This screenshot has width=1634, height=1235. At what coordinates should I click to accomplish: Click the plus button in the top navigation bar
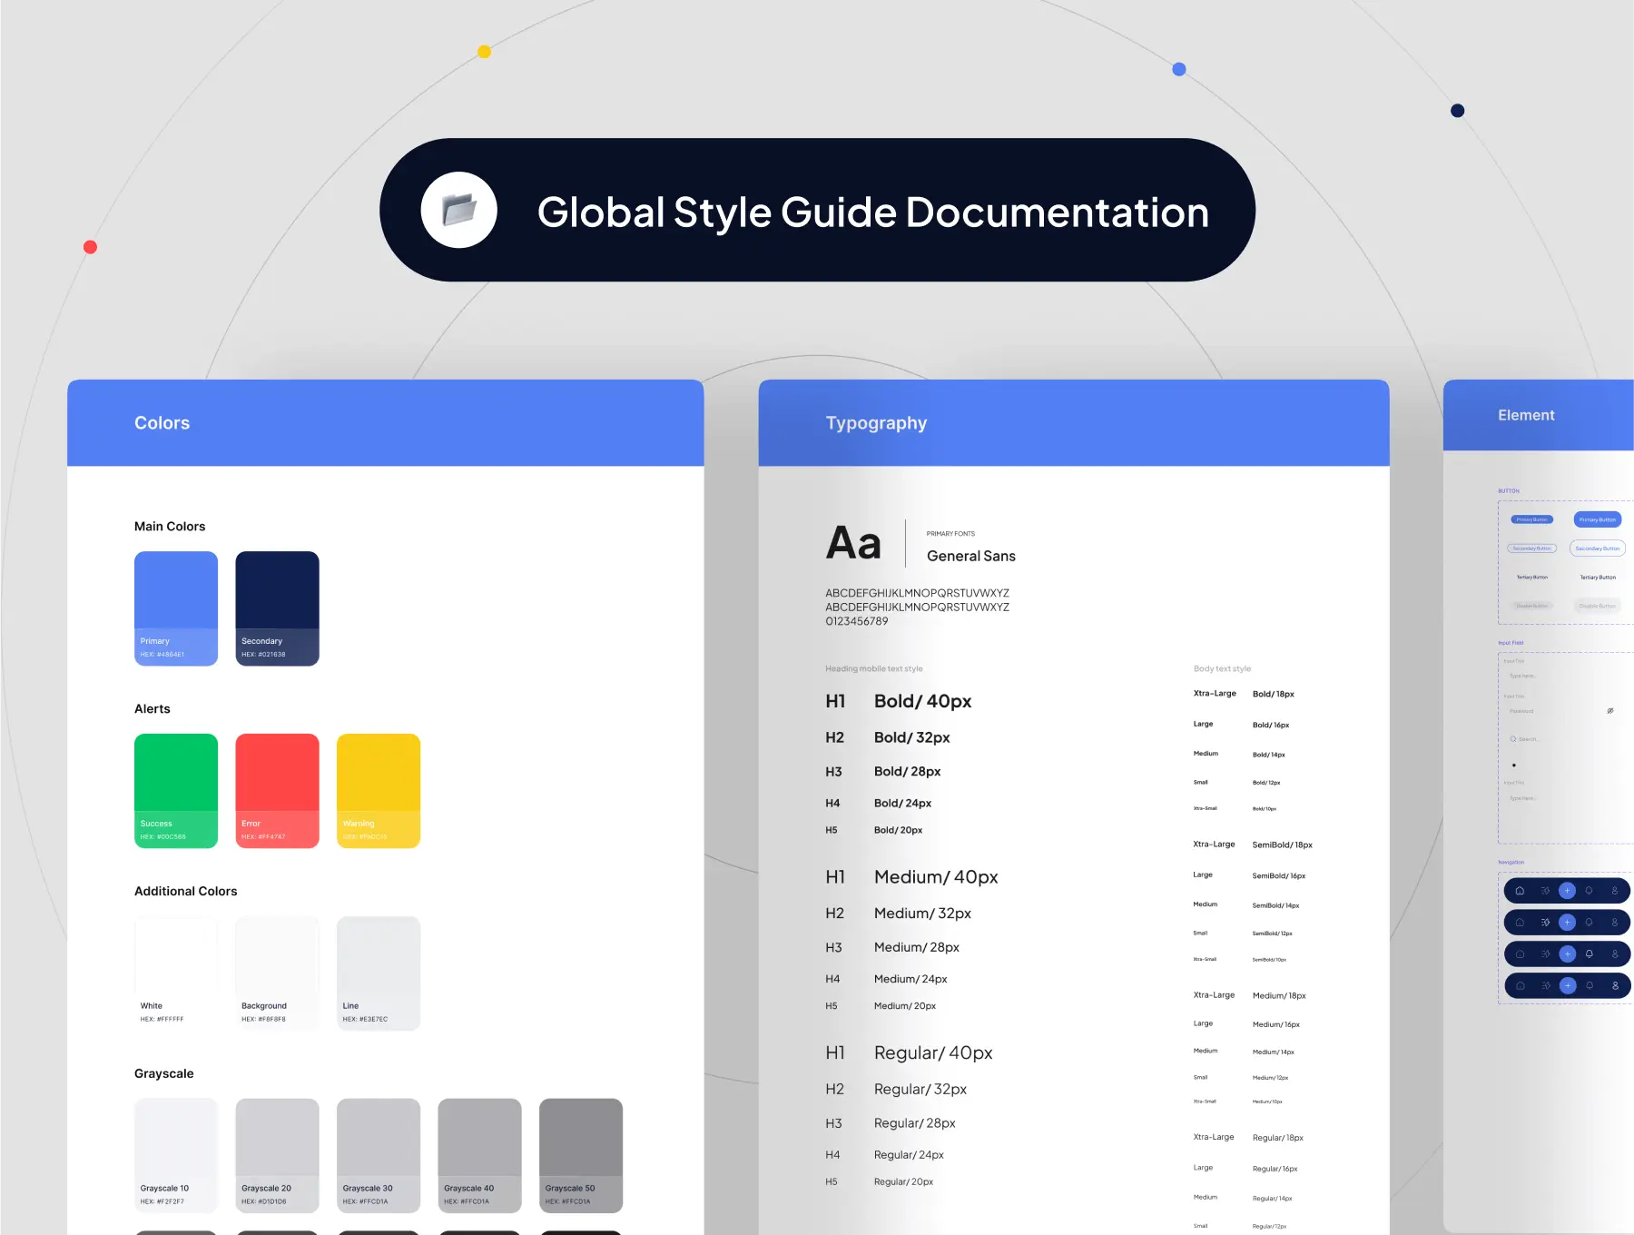click(1567, 891)
